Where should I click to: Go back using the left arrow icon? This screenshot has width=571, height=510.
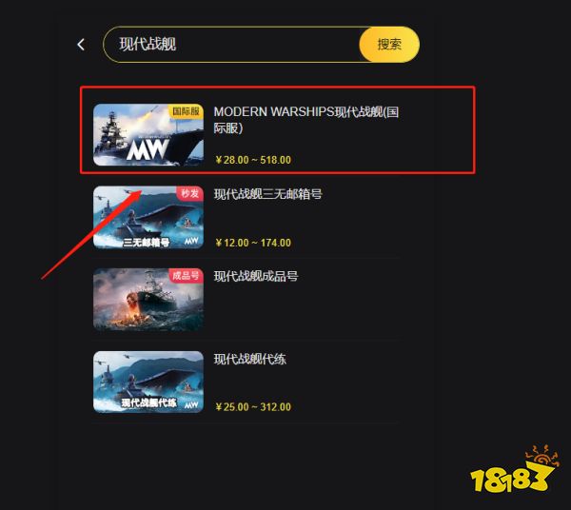coord(81,45)
